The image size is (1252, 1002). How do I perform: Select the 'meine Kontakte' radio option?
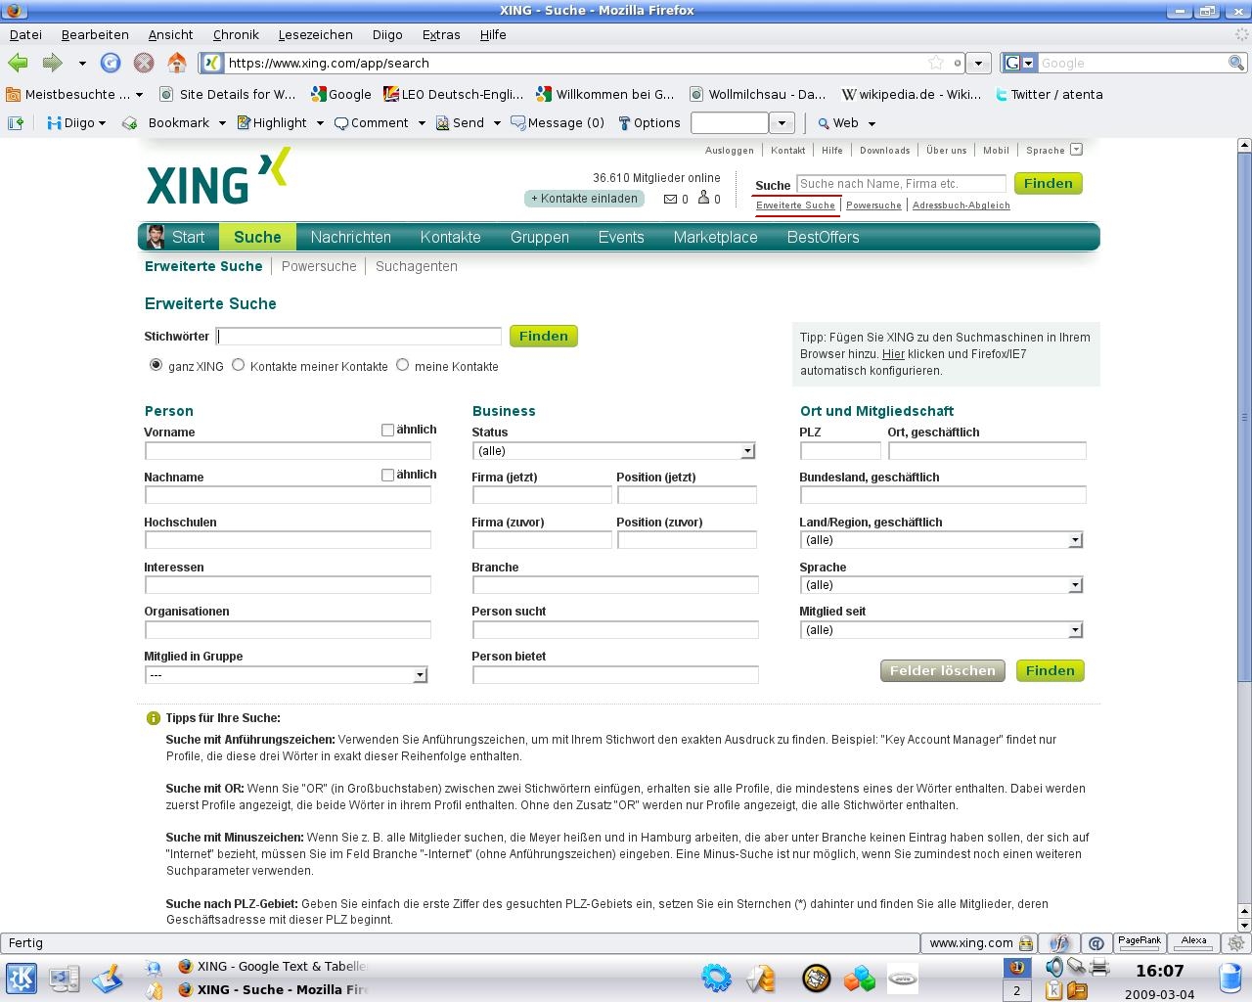click(x=402, y=365)
